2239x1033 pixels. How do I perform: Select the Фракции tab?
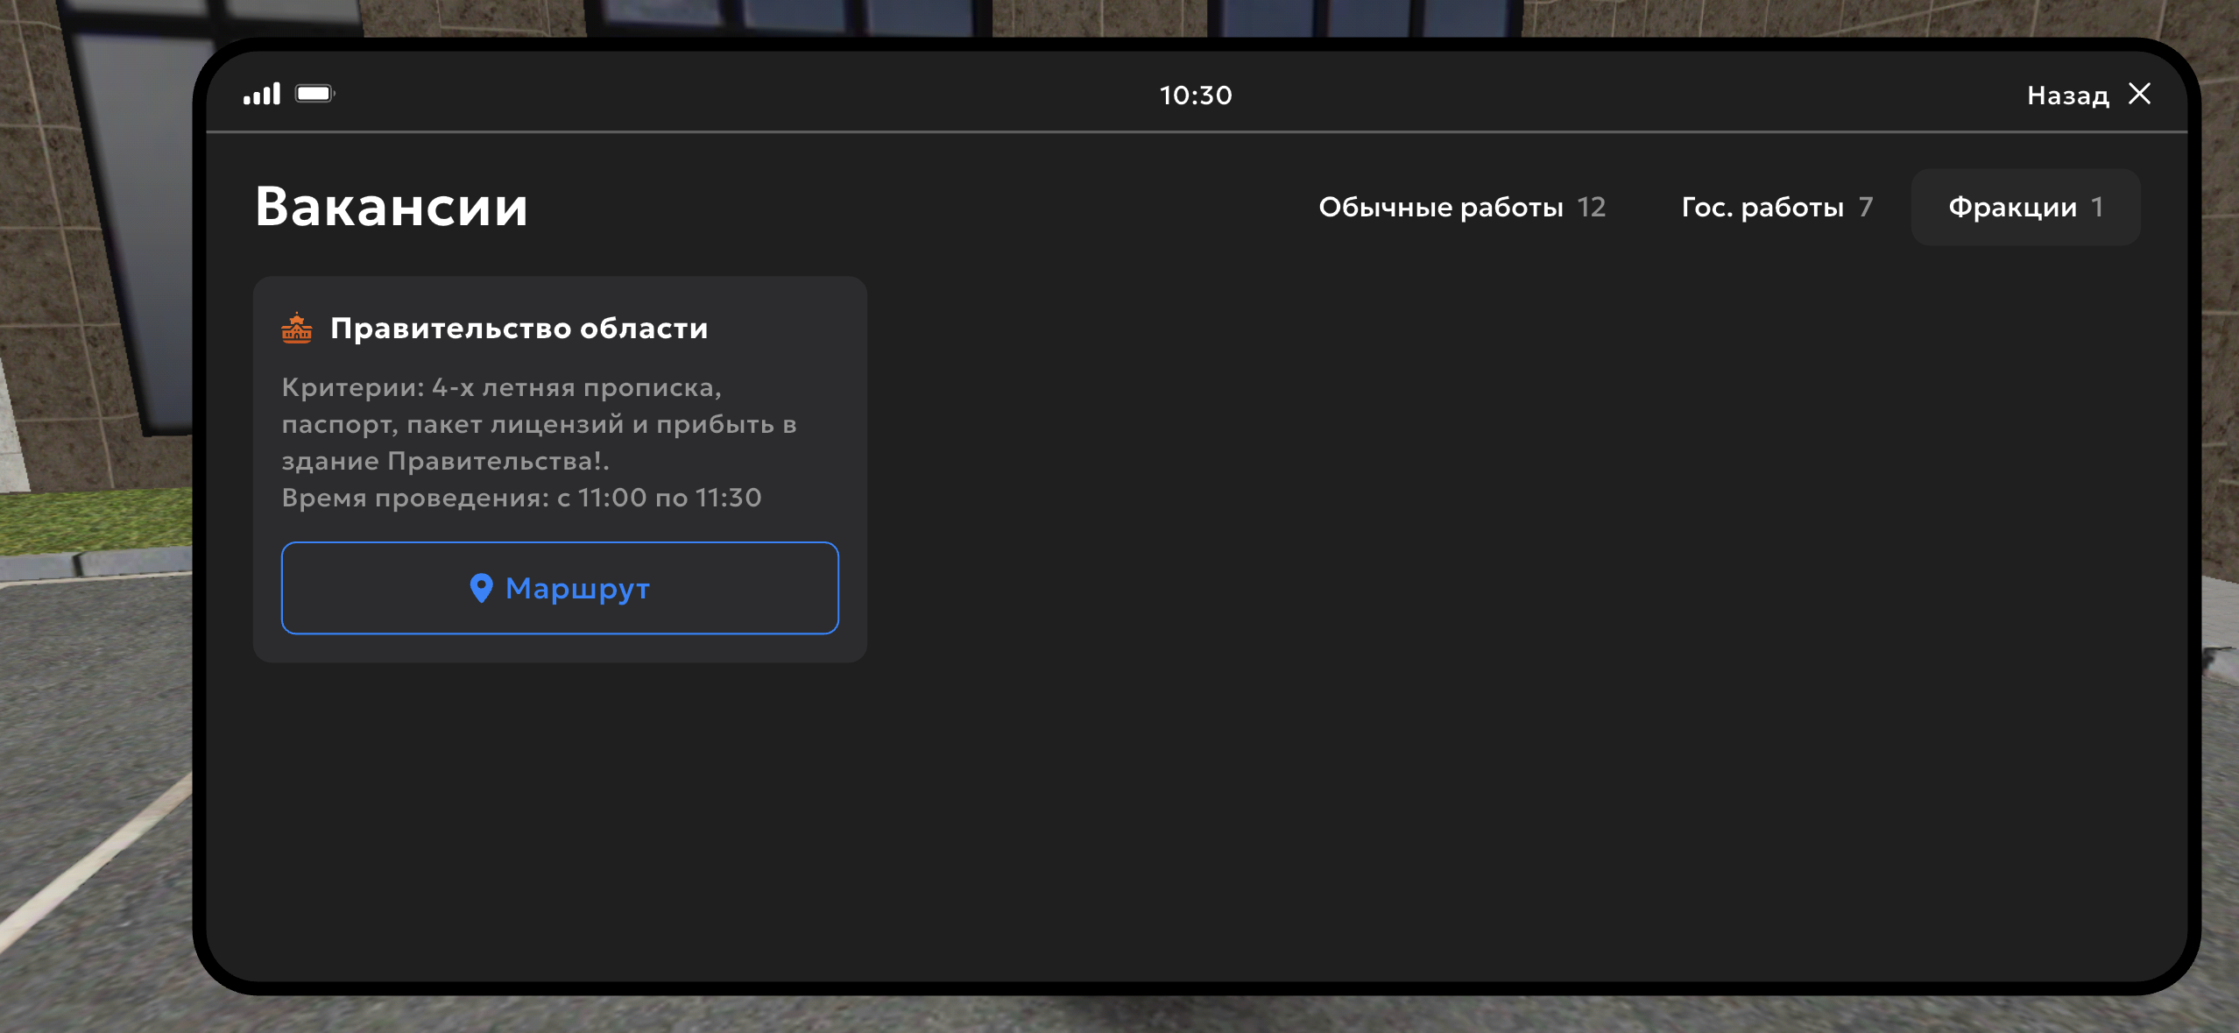coord(2012,207)
